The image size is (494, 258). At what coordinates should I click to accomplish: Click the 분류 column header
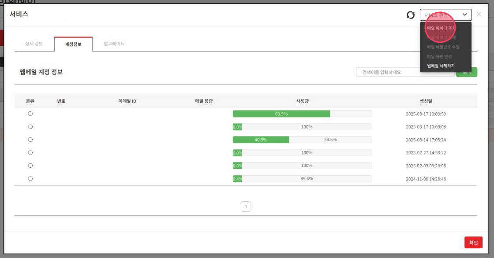click(30, 101)
